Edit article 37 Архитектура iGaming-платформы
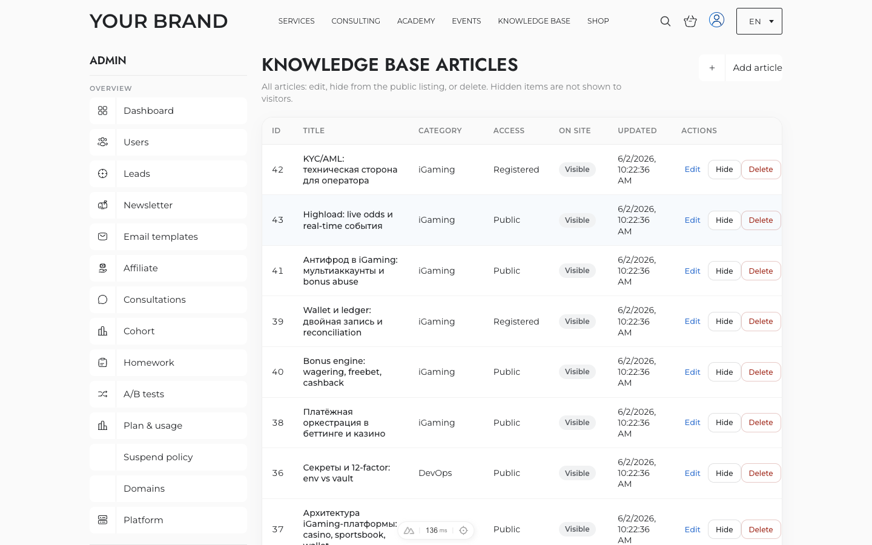This screenshot has width=872, height=545. (x=692, y=530)
